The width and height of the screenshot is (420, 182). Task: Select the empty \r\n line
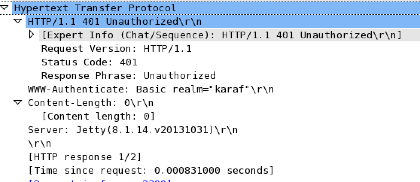click(40, 144)
